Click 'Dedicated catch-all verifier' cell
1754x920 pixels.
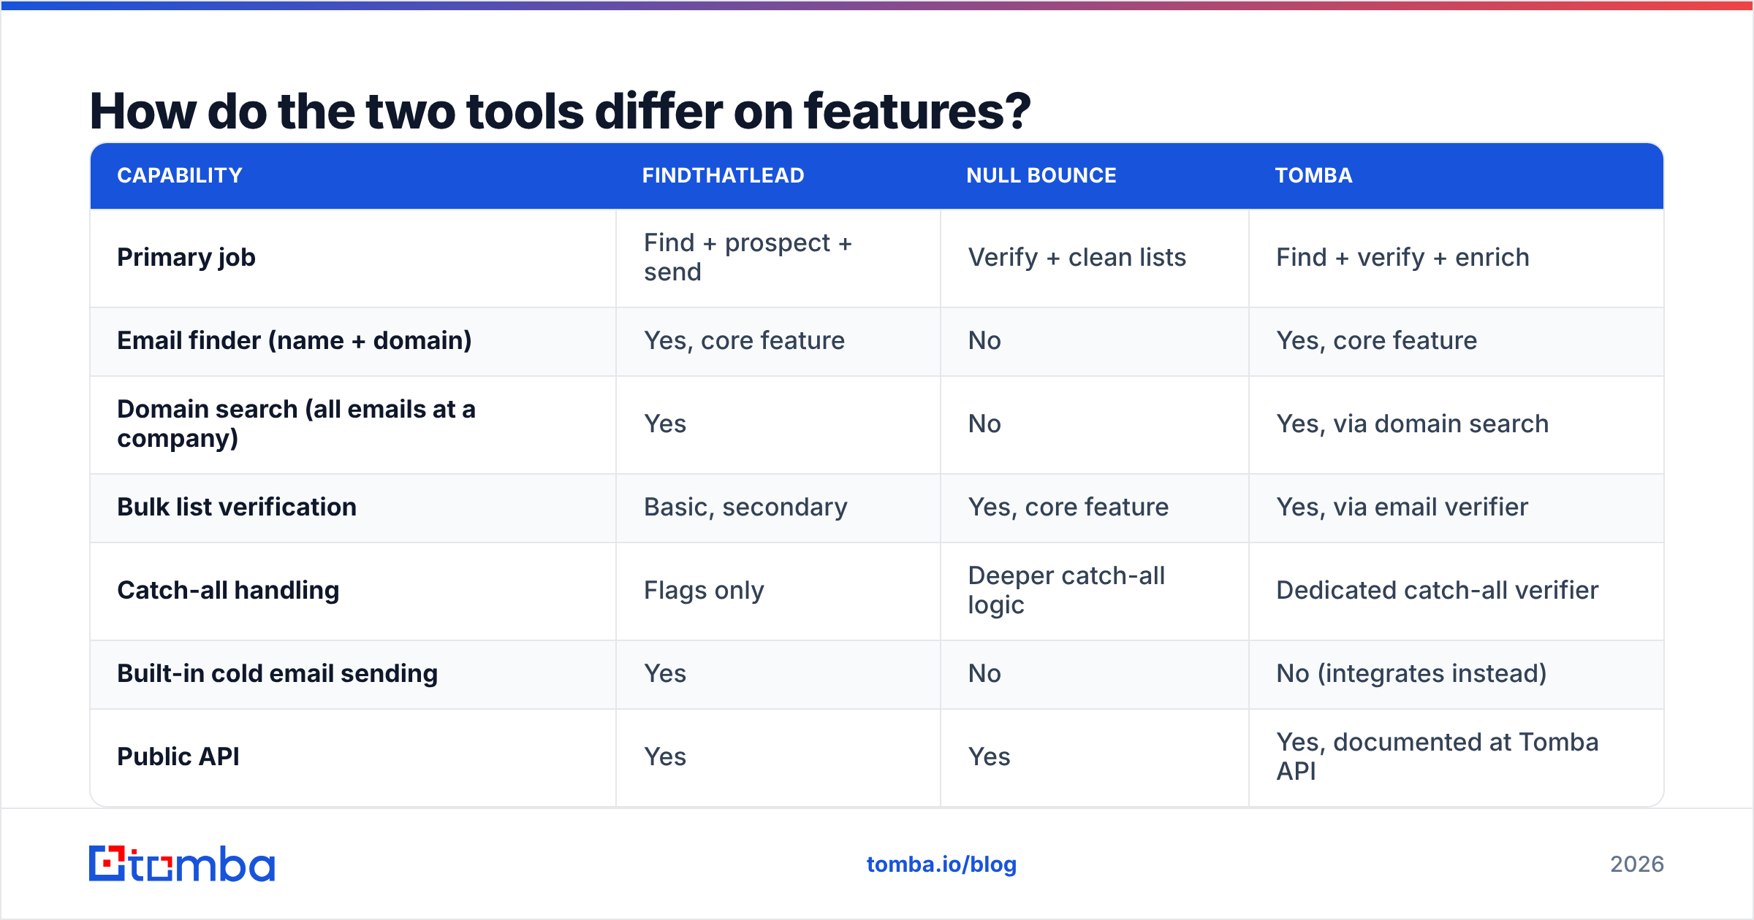(x=1438, y=590)
